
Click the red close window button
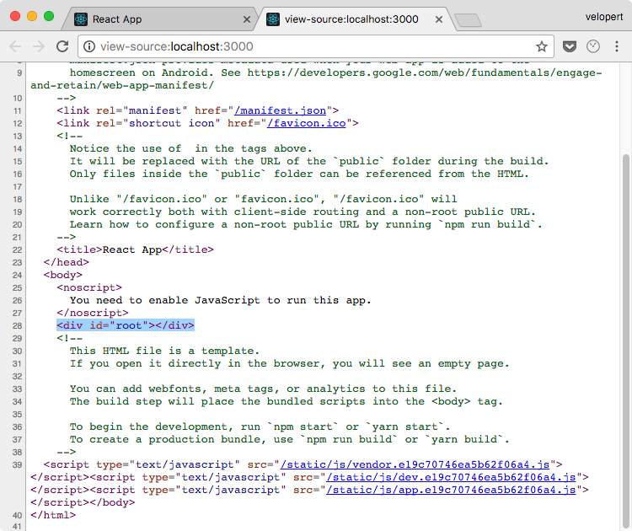coord(15,16)
